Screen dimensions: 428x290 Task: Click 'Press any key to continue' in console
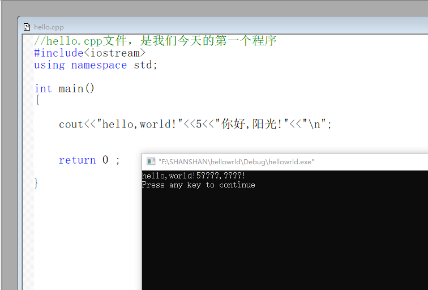(199, 185)
